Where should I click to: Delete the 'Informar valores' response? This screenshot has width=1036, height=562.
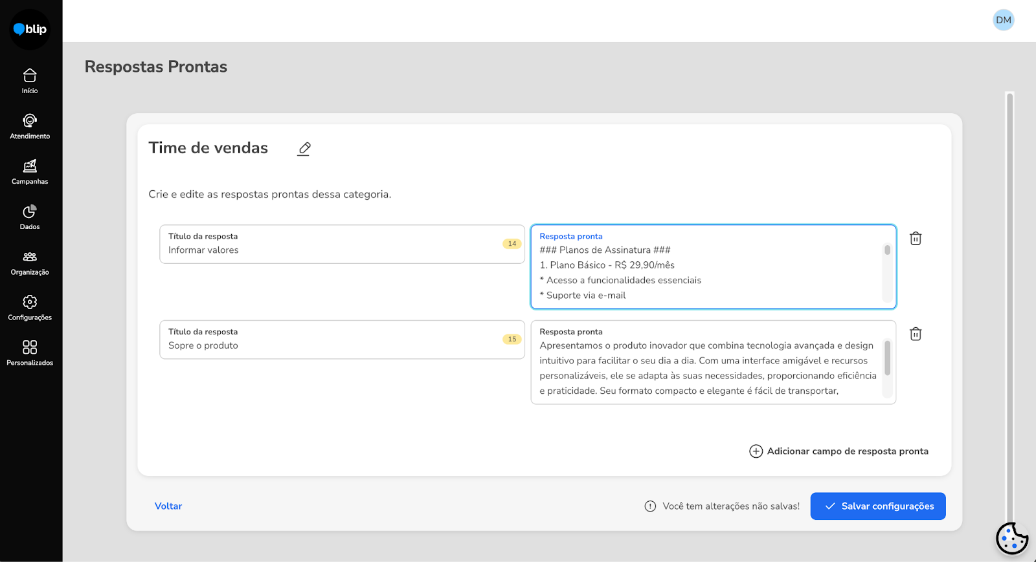click(x=916, y=239)
